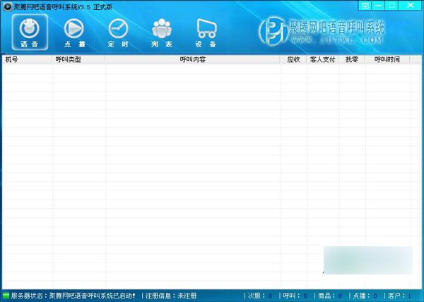Click the 呼叫类型 column header
Screen dimensions: 424x302
[x=78, y=59]
